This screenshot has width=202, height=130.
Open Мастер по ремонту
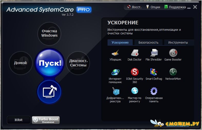click(134, 95)
